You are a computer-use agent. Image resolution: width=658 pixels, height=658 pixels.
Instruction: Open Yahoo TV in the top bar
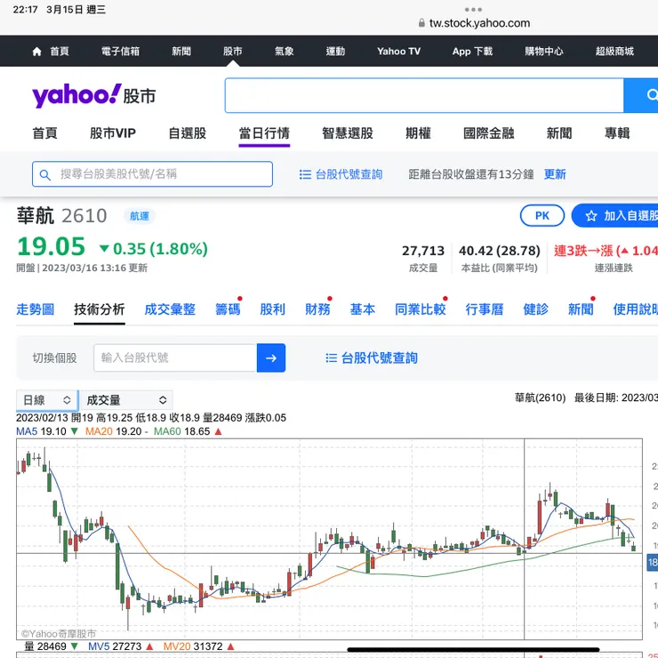point(398,52)
